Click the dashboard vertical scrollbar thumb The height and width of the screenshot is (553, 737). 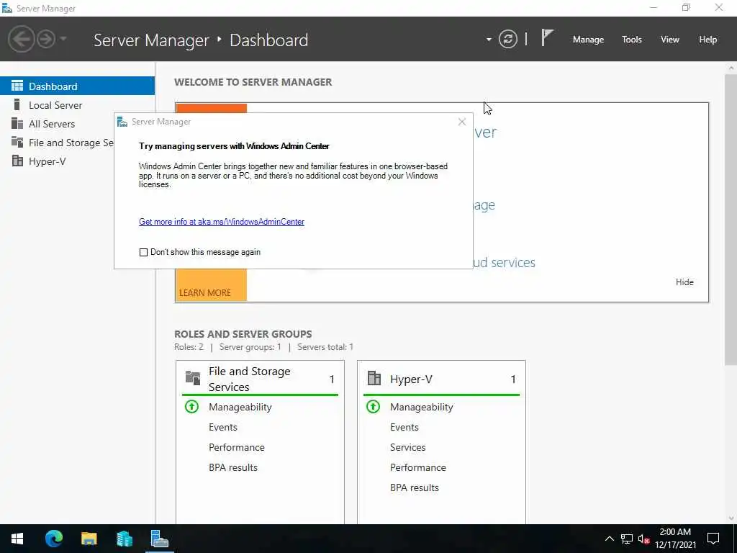(731, 219)
